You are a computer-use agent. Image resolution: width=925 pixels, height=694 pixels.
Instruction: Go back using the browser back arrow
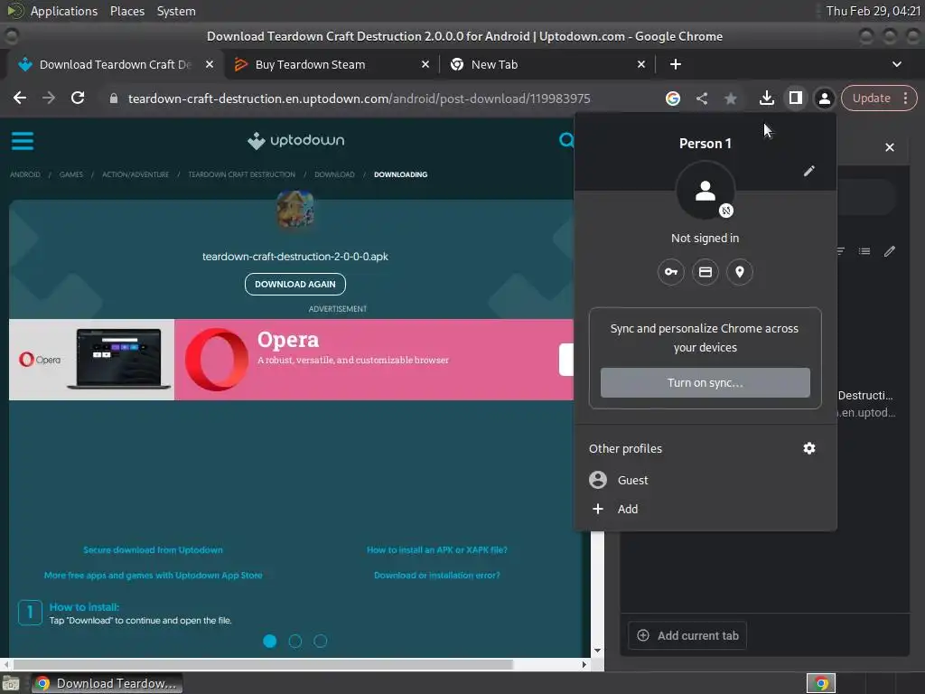pos(20,98)
